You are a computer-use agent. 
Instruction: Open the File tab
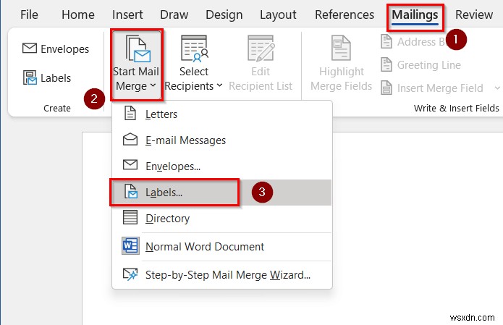(29, 14)
